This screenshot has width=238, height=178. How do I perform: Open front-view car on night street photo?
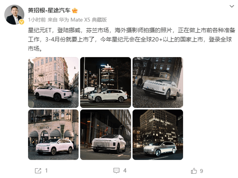[x=106, y=135]
